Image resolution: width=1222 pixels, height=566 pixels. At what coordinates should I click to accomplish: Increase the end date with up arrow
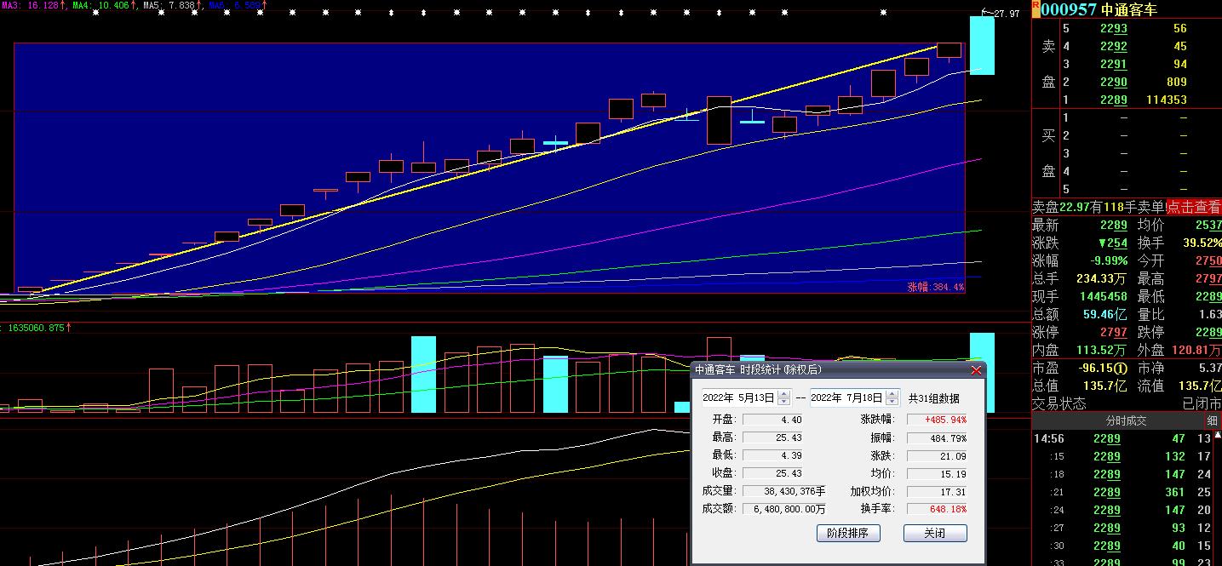892,394
